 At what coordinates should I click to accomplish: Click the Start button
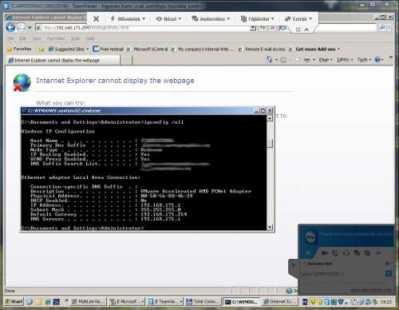click(14, 301)
